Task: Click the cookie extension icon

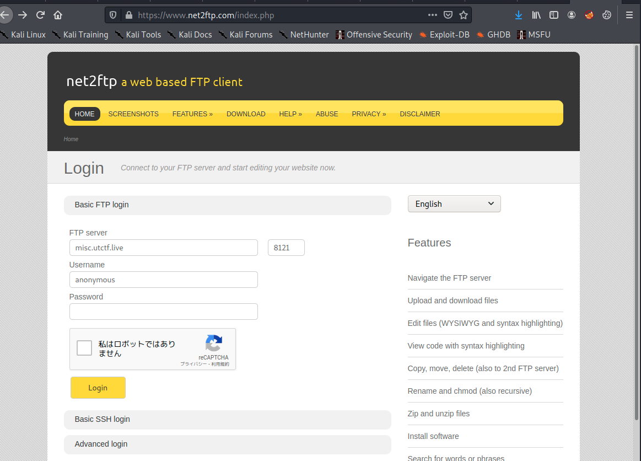Action: 607,15
